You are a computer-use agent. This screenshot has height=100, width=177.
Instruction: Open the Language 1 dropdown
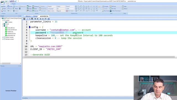[x=52, y=9]
